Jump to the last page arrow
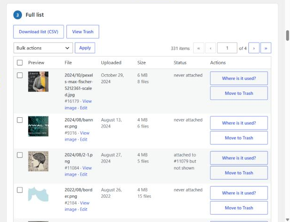Viewport: 290px width, 222px height. 266,48
